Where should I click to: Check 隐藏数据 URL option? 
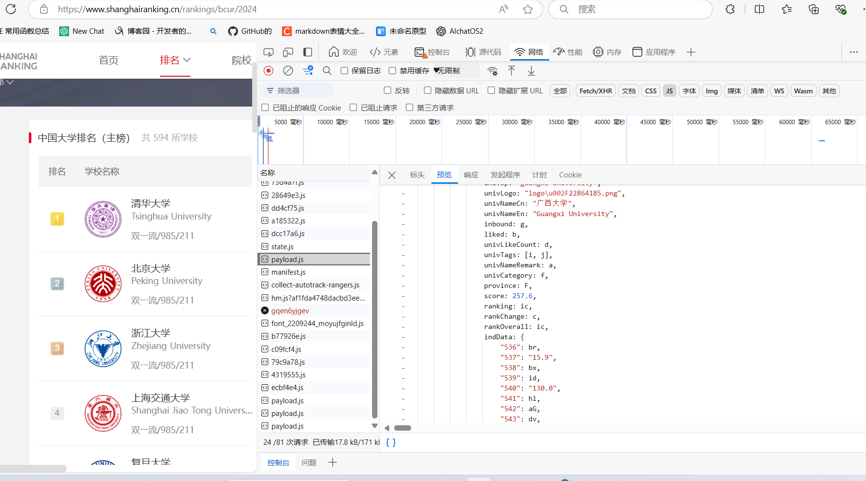click(x=427, y=90)
